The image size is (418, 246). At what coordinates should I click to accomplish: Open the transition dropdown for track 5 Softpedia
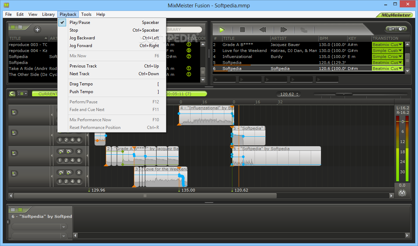(x=400, y=63)
